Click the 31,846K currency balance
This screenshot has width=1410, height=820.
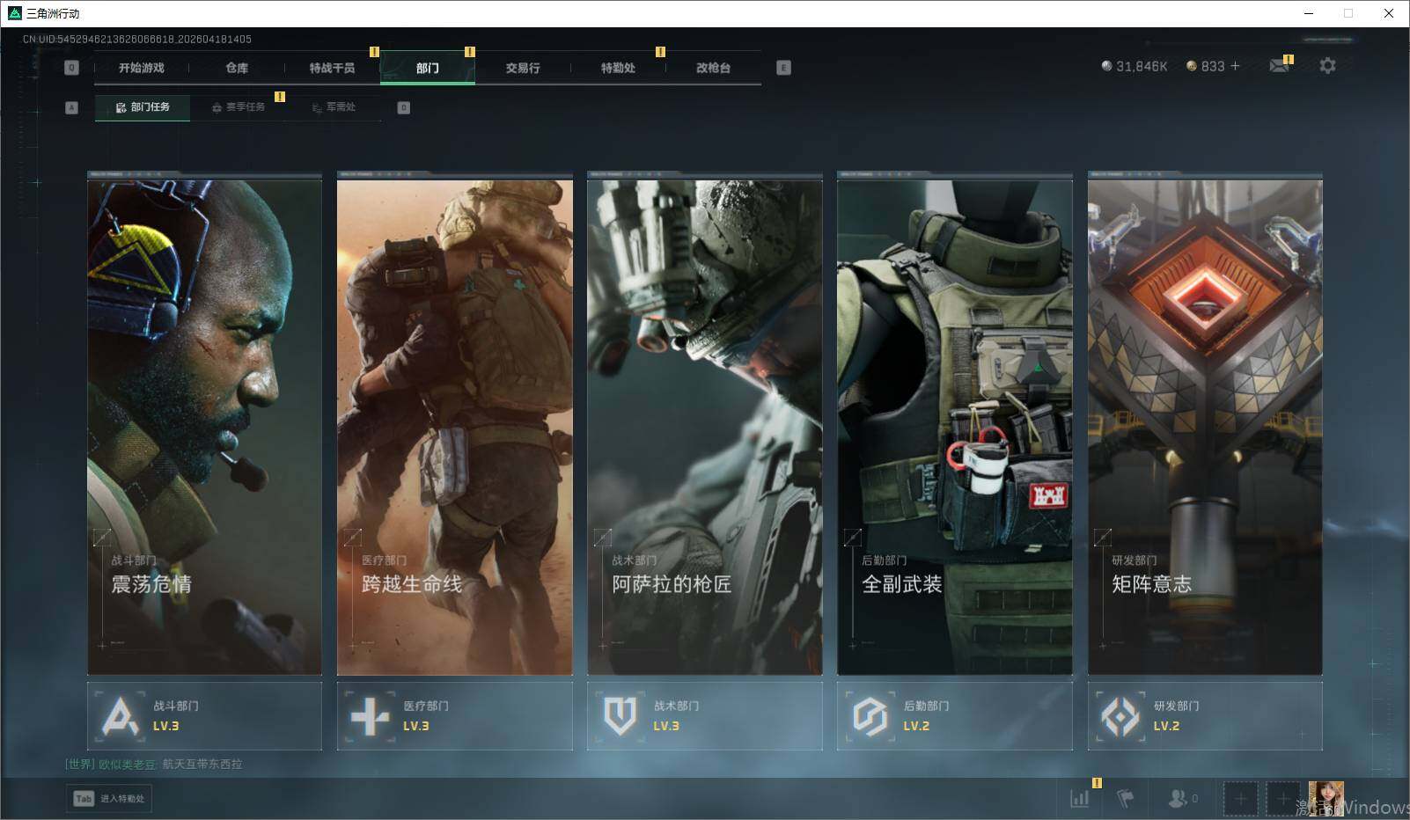coord(1134,66)
